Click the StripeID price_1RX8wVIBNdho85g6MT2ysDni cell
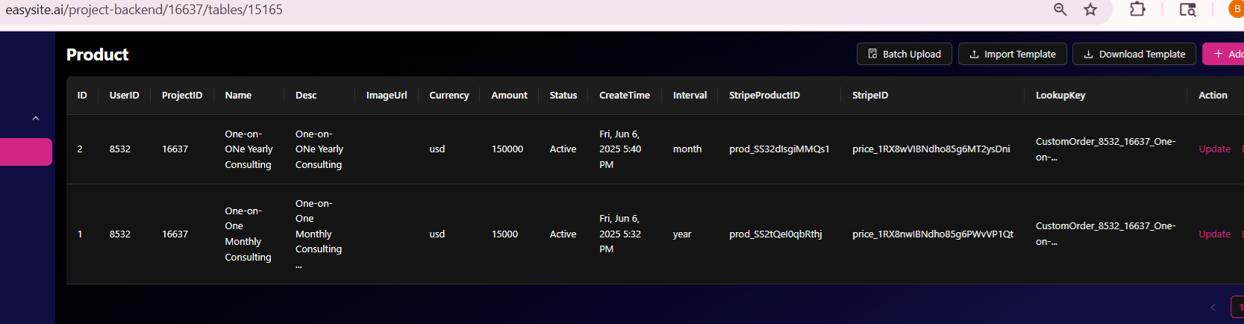 [931, 149]
